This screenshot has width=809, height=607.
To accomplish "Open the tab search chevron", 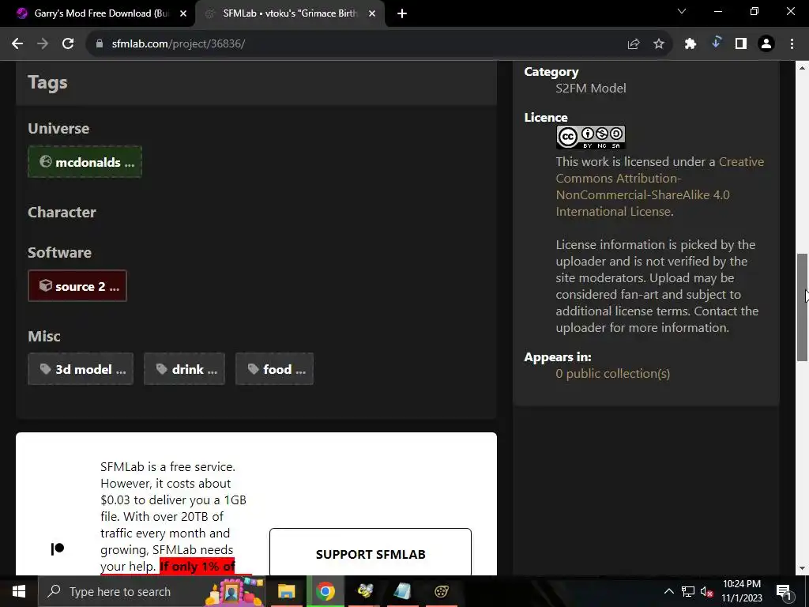I will pos(682,11).
